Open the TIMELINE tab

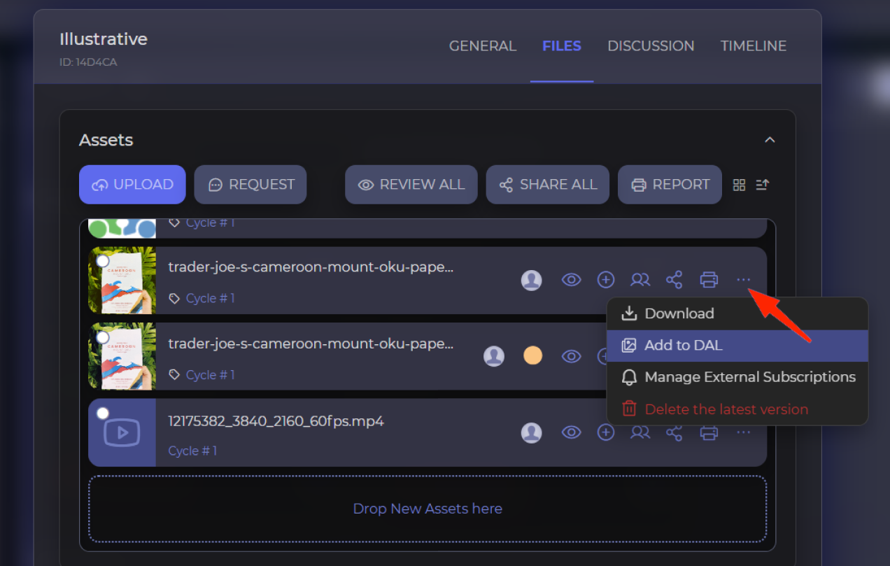click(754, 46)
